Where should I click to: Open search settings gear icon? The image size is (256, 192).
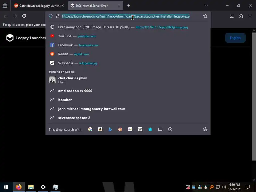[x=205, y=129]
